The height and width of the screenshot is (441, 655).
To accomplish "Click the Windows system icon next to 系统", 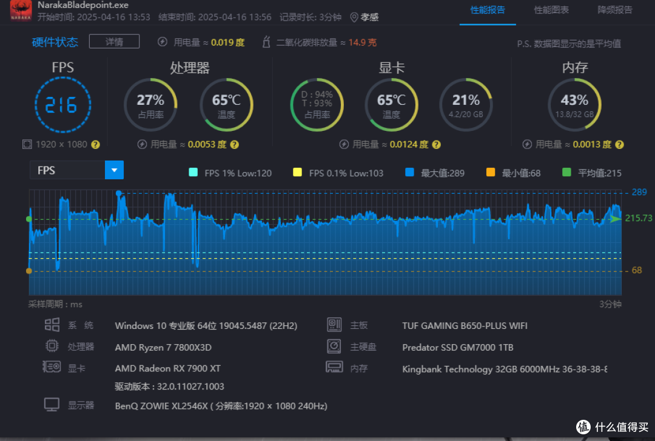I will click(x=52, y=325).
